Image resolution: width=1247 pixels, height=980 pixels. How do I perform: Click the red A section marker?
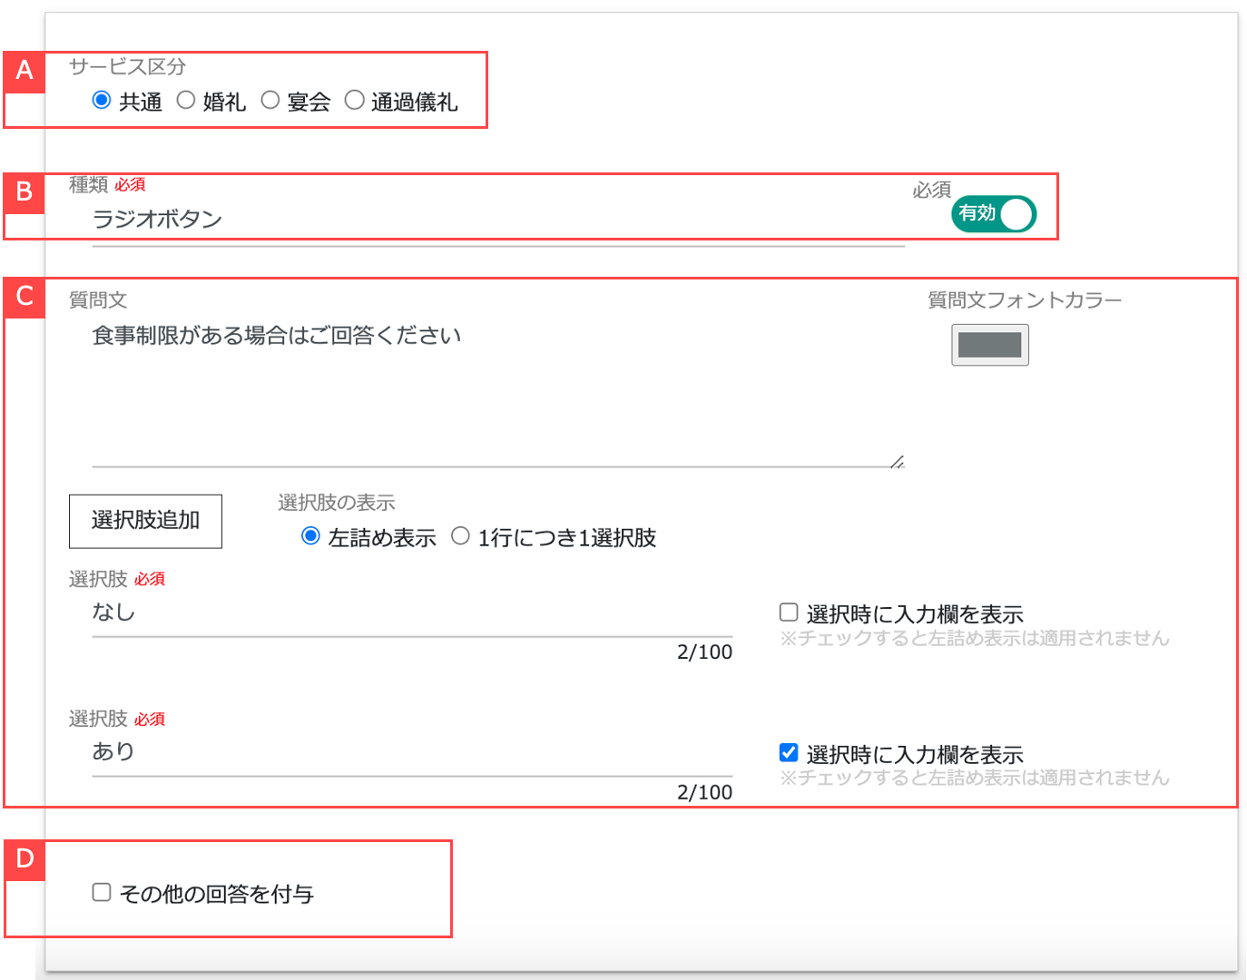(x=25, y=70)
